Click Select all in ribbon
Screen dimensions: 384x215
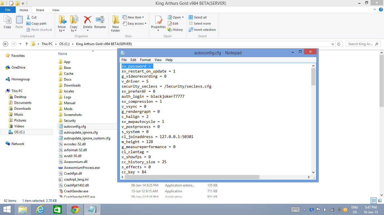pos(198,17)
